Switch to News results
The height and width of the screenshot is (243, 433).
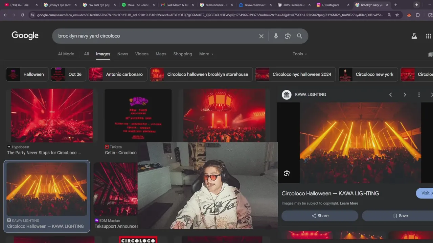122,54
